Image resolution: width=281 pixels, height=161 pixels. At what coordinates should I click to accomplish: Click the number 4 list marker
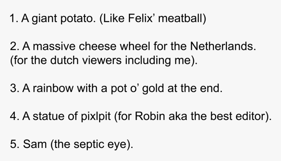(14, 116)
